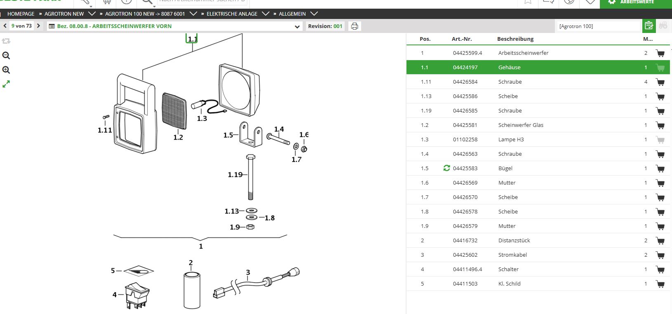Click green replacement icon beside 04425583
This screenshot has height=314, width=672.
[446, 168]
